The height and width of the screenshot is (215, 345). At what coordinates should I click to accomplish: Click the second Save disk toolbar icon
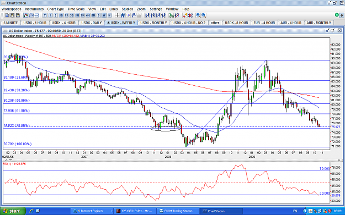pyautogui.click(x=18, y=15)
